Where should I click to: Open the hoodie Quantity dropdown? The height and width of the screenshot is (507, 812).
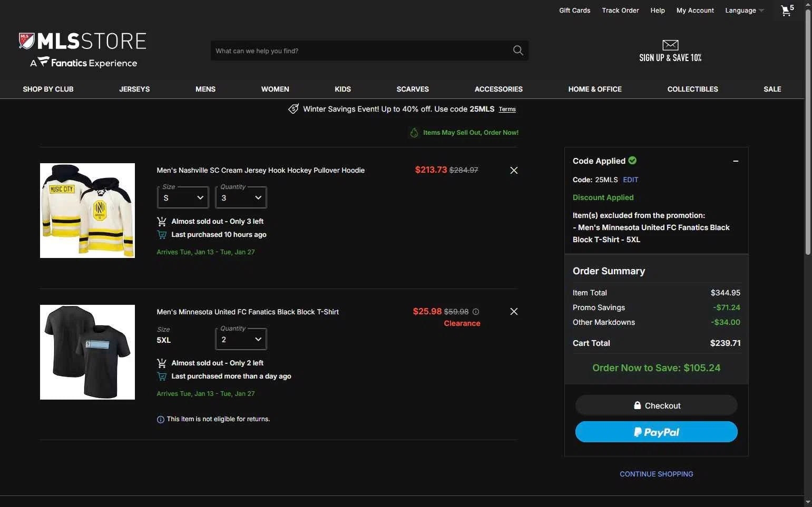click(x=241, y=197)
